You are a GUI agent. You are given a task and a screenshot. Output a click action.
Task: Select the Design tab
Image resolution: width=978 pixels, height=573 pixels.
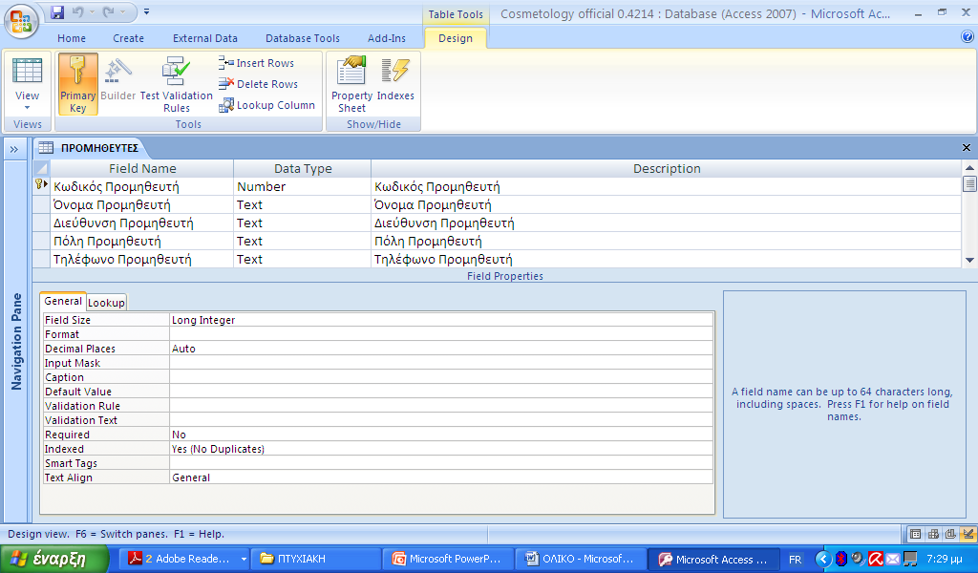456,38
